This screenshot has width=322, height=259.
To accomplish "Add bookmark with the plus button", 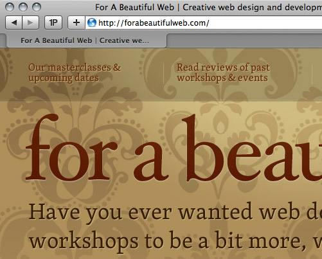I will [76, 22].
